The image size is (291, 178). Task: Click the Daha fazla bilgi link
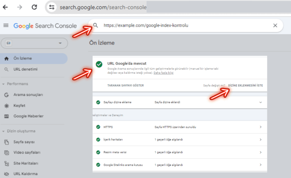[163, 73]
